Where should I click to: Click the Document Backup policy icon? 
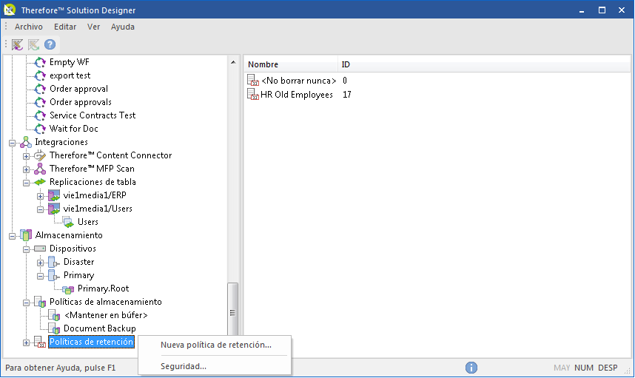click(x=54, y=328)
